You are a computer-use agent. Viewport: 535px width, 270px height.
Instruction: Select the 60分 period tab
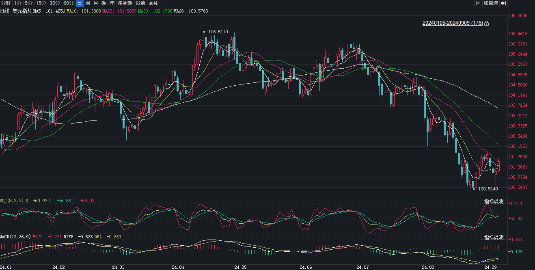(x=69, y=3)
